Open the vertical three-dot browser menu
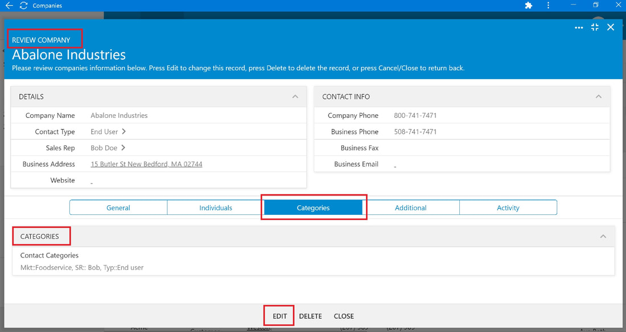The height and width of the screenshot is (332, 626). click(x=548, y=5)
